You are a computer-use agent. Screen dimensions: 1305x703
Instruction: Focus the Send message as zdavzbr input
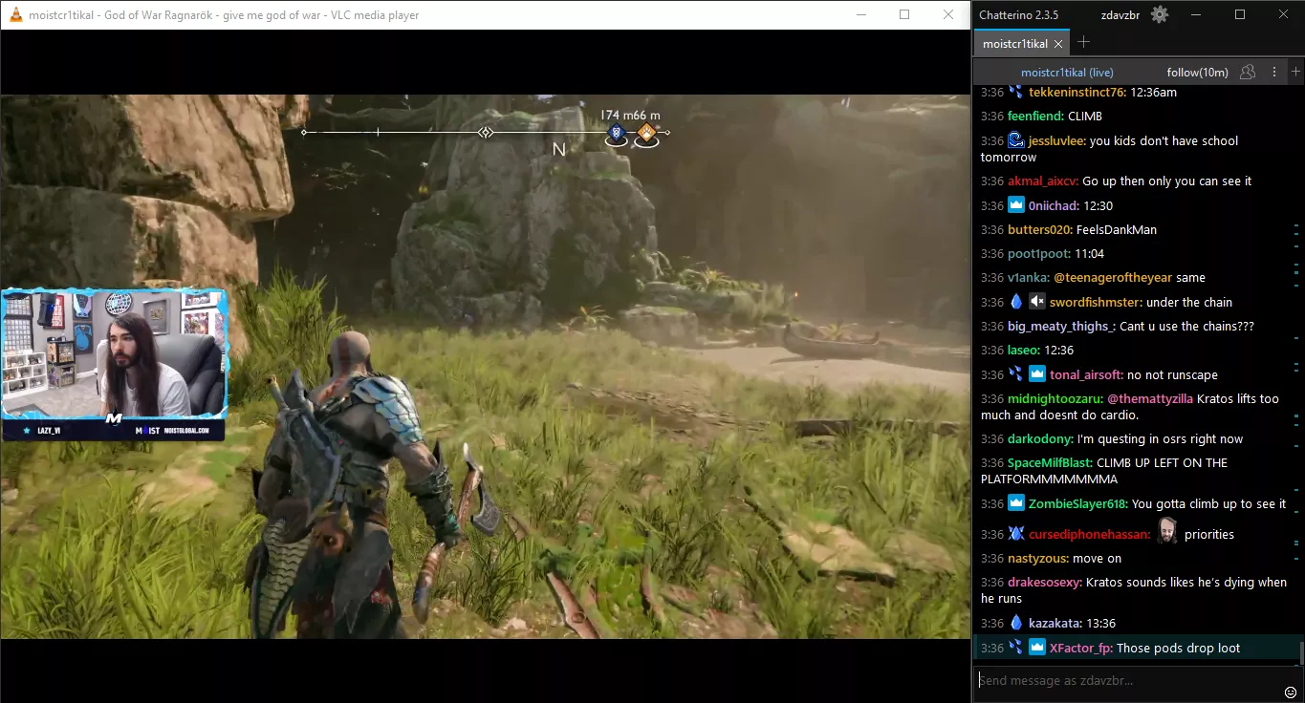point(1099,680)
